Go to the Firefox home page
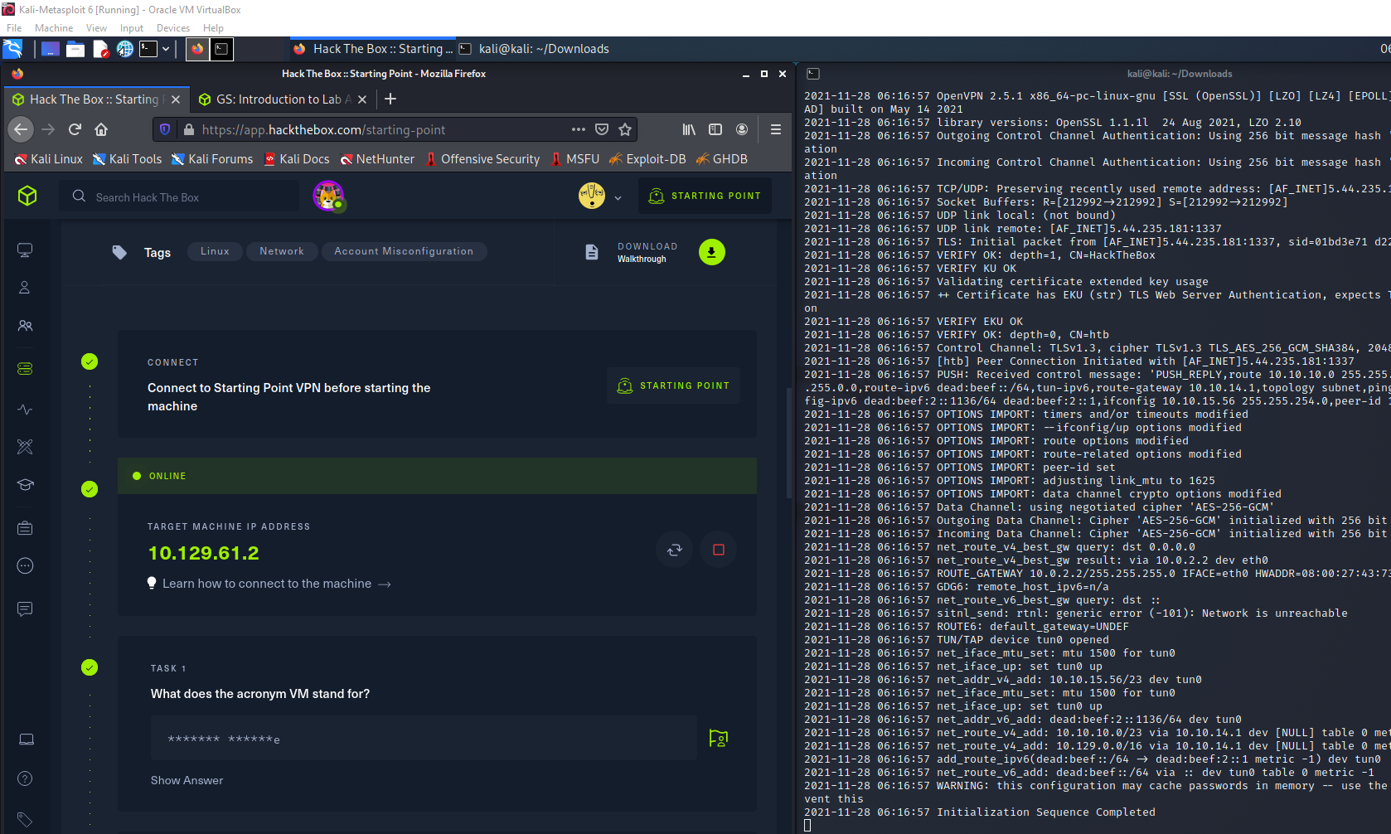Image resolution: width=1391 pixels, height=834 pixels. click(101, 129)
